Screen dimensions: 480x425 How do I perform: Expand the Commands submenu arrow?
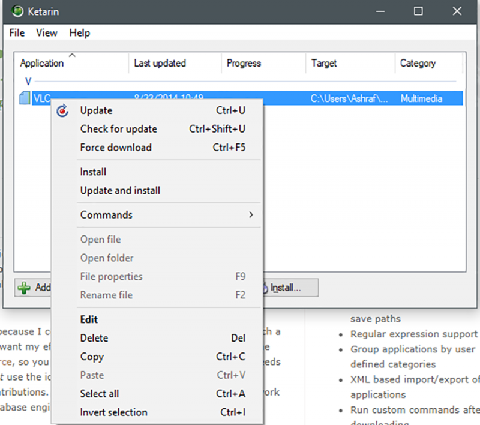[x=251, y=215]
